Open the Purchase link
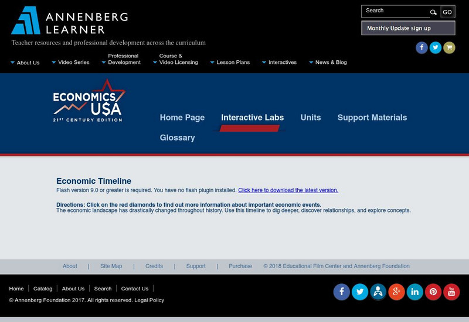Viewport: 469px width, 322px height. tap(240, 266)
